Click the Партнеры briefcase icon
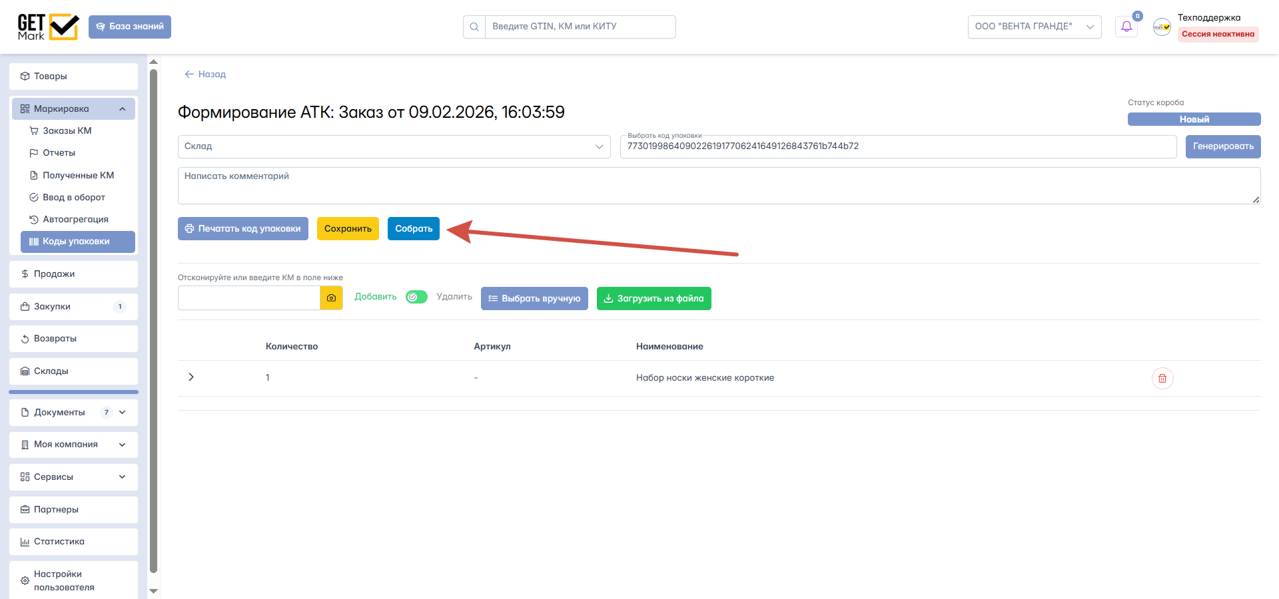 25,509
